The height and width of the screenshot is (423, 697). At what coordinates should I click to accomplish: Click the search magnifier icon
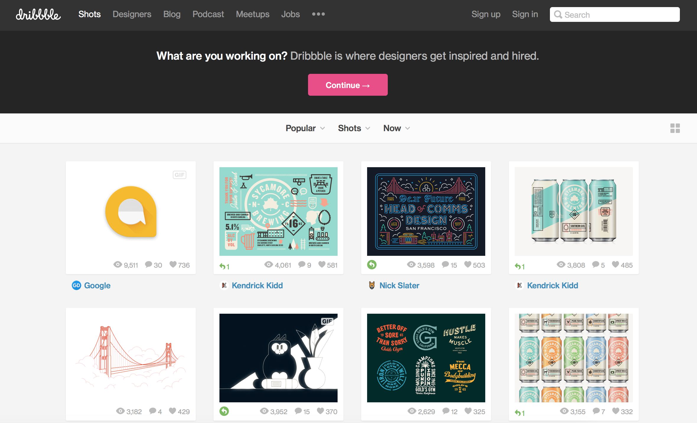point(558,14)
